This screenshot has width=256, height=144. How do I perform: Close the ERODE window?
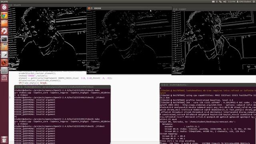click(x=89, y=8)
